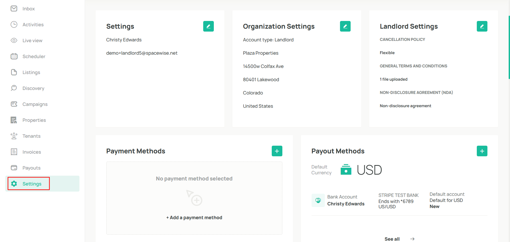Screen dimensions: 510x242
Task: Click the Inbox envelope icon
Action: 14,8
